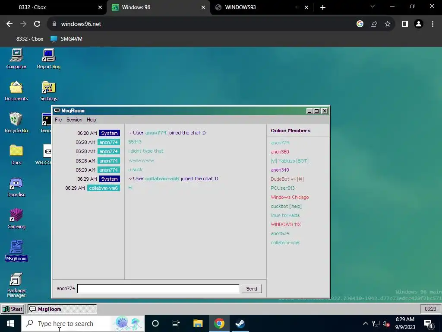This screenshot has height=332, width=442.
Task: Open the Recycle Bin icon
Action: tap(16, 123)
